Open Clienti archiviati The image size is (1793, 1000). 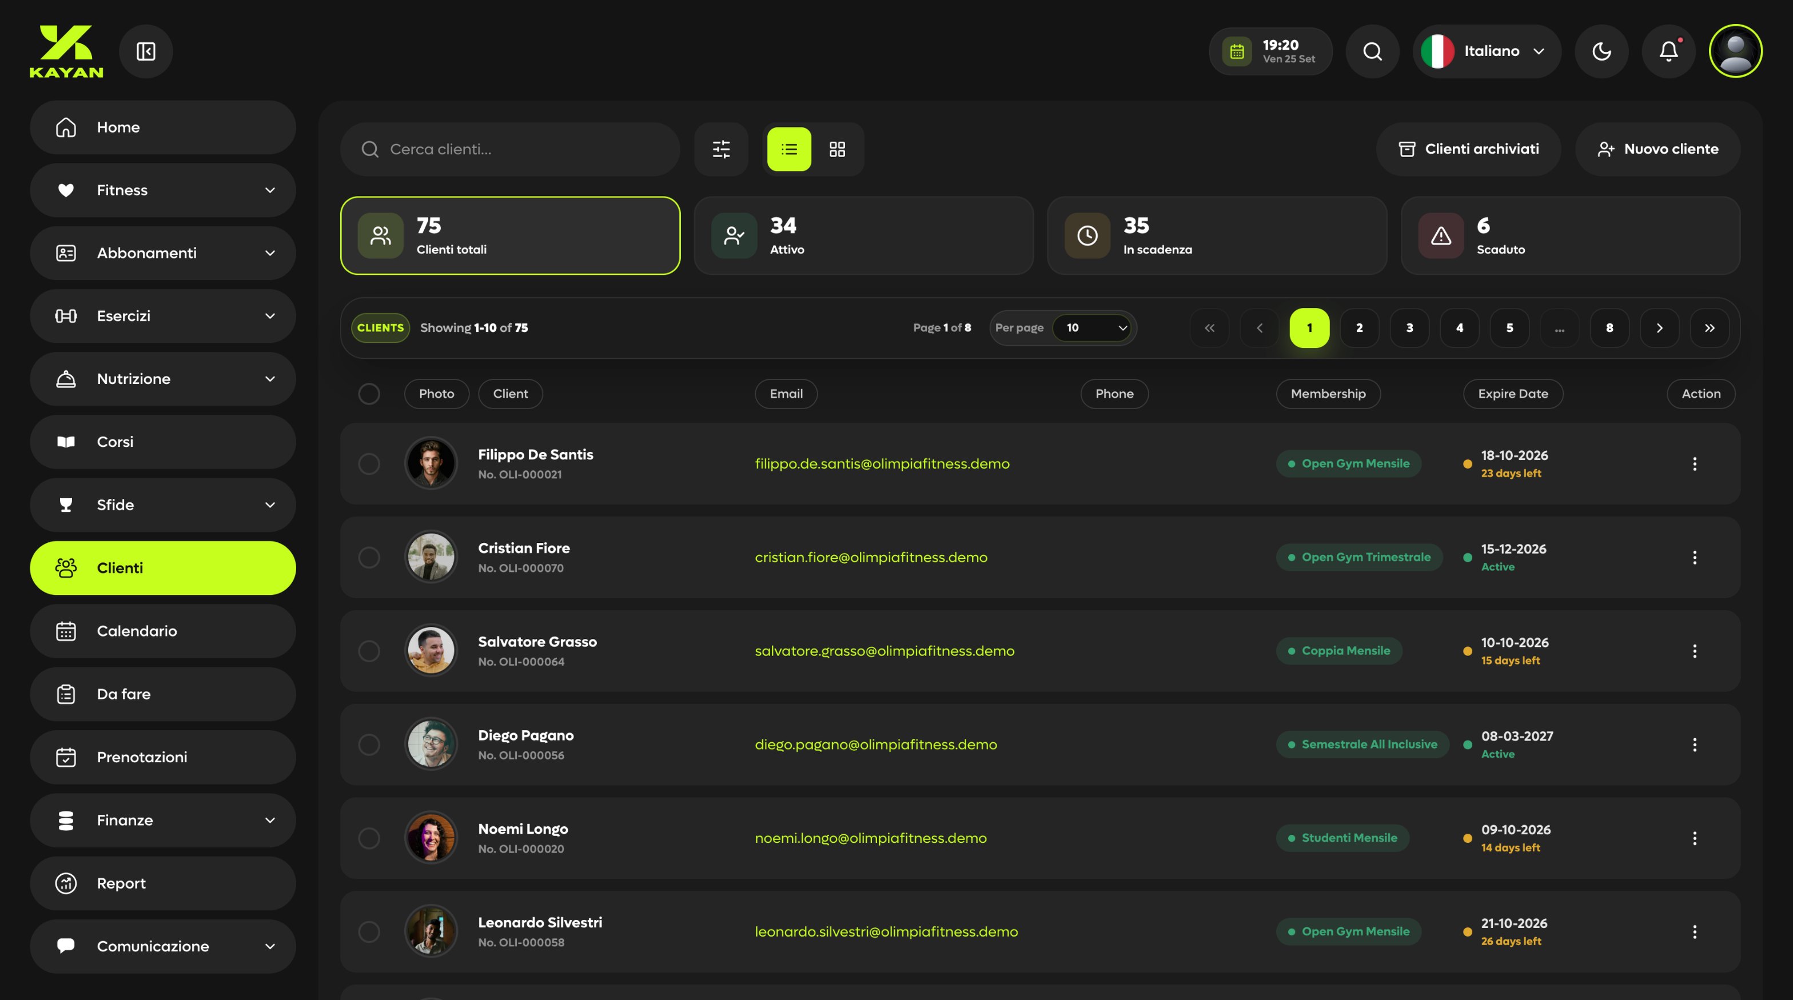[1468, 149]
